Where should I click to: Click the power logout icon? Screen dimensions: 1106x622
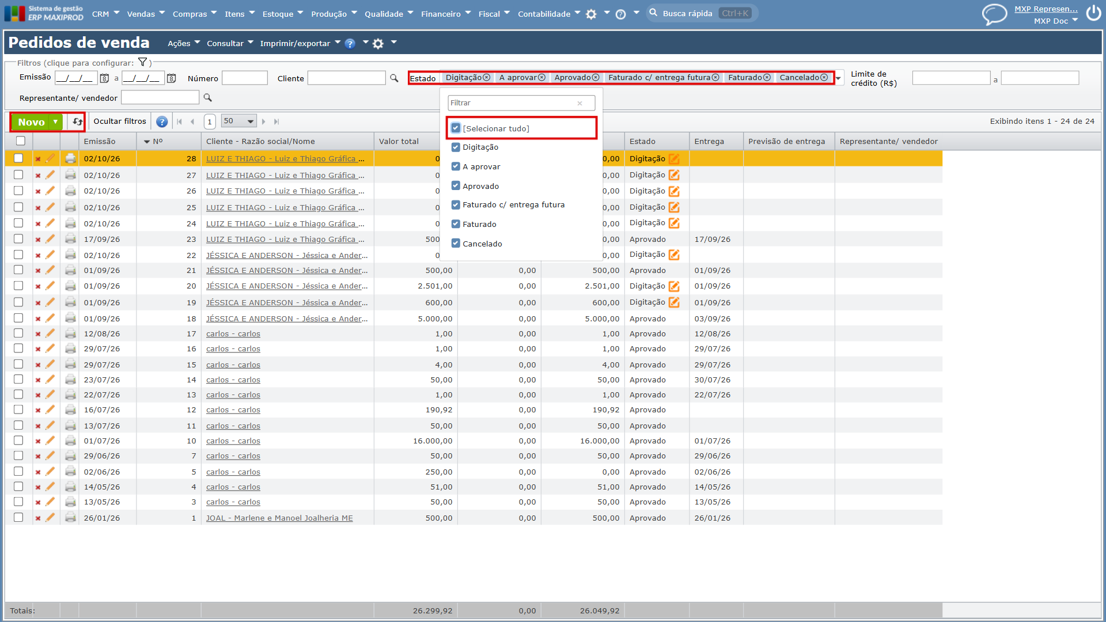click(x=1093, y=14)
